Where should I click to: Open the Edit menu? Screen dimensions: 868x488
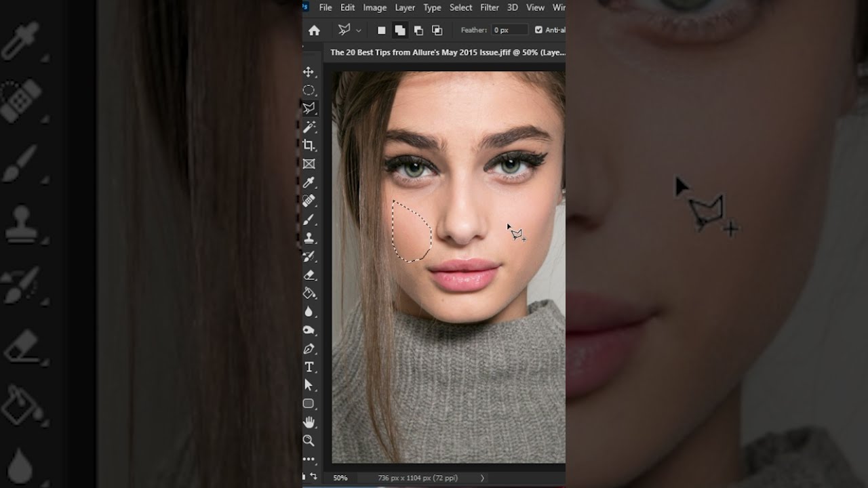point(348,7)
